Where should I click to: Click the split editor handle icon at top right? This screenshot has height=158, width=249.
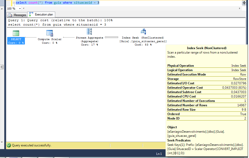[244, 3]
